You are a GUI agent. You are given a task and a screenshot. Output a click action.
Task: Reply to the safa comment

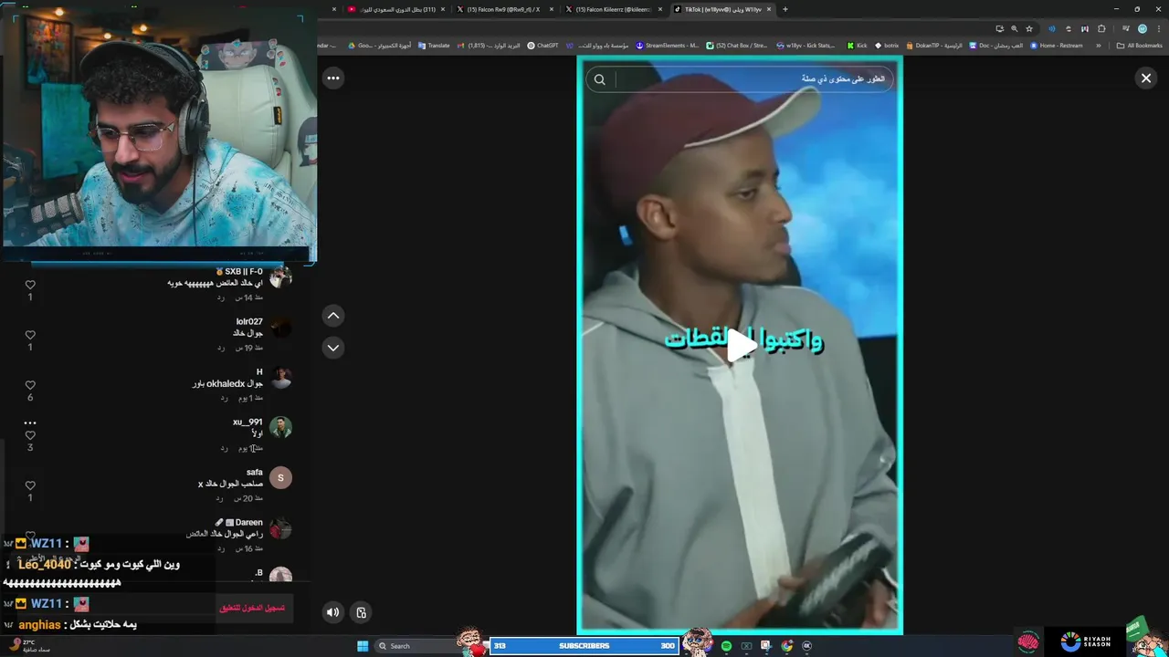click(220, 498)
